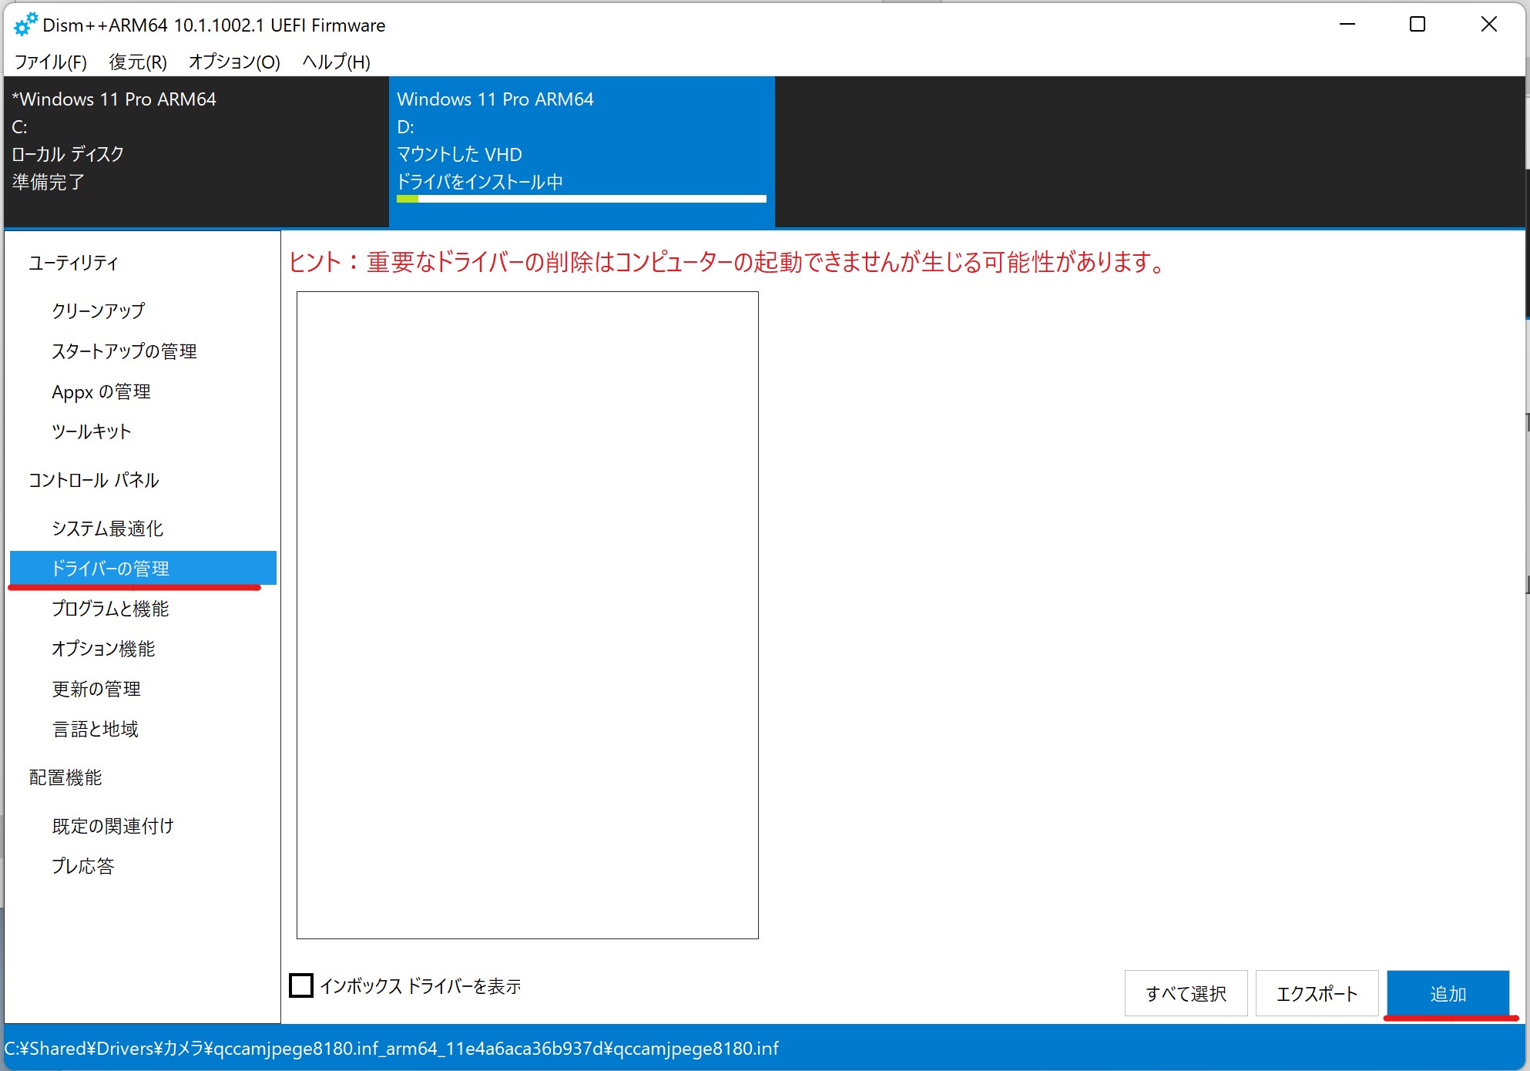Click inside the empty driver list box
Screen dimensions: 1530x1071
tap(528, 615)
